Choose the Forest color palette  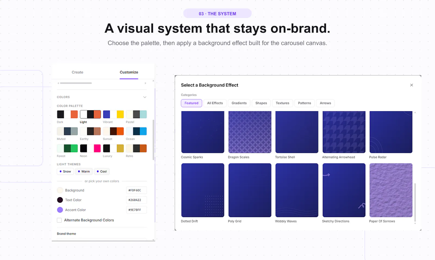67,148
